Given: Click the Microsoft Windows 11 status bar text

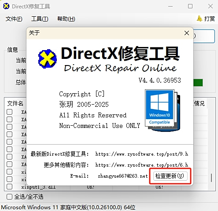Looking at the screenshot, I should point(68,207).
